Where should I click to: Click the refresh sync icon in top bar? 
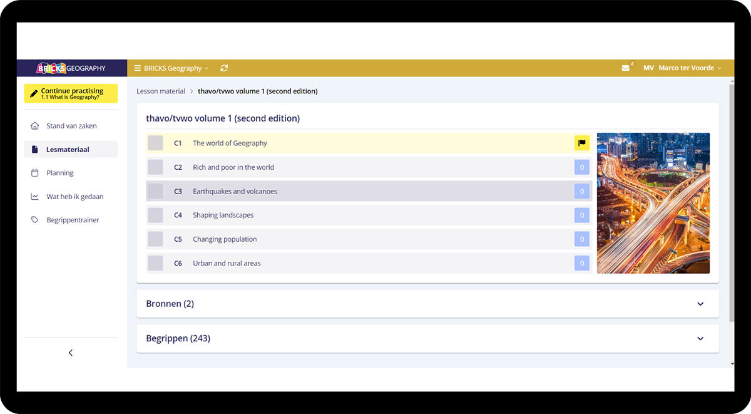pos(224,68)
